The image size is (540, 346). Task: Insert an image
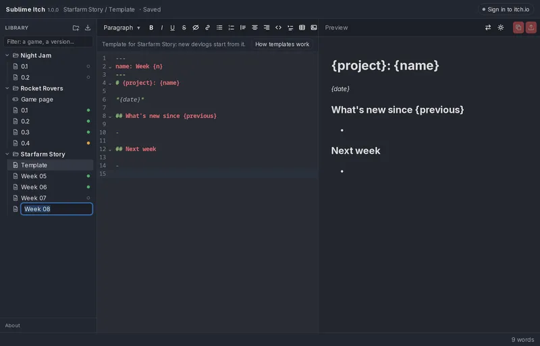(x=314, y=28)
